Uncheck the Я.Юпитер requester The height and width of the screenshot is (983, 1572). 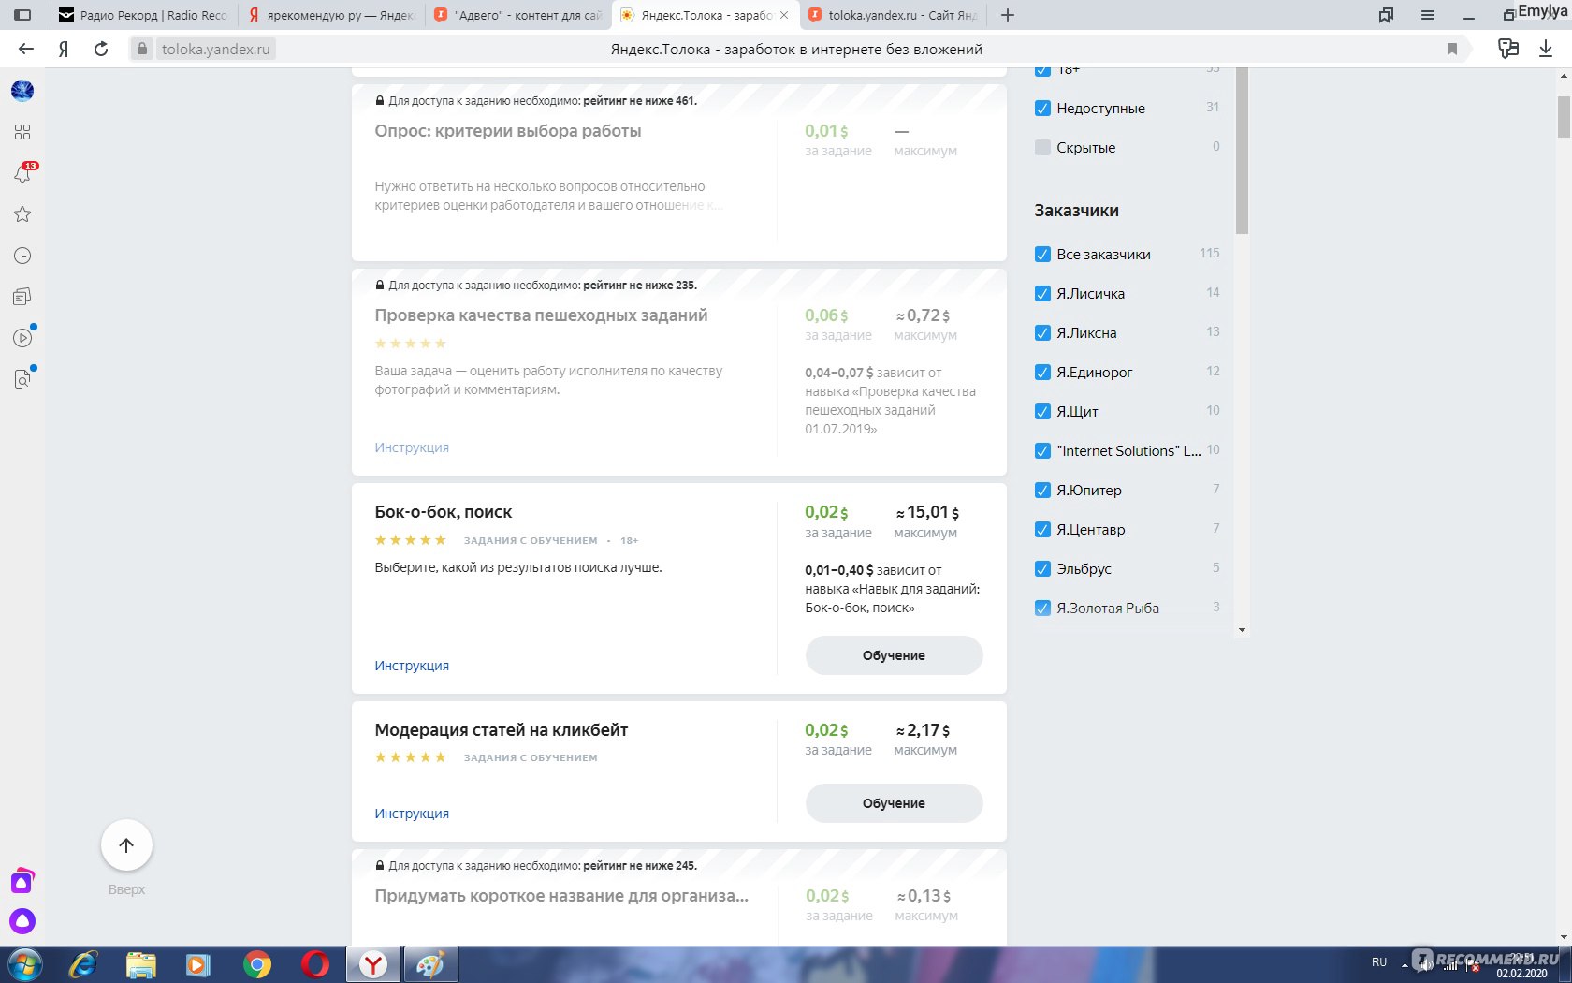[1042, 491]
